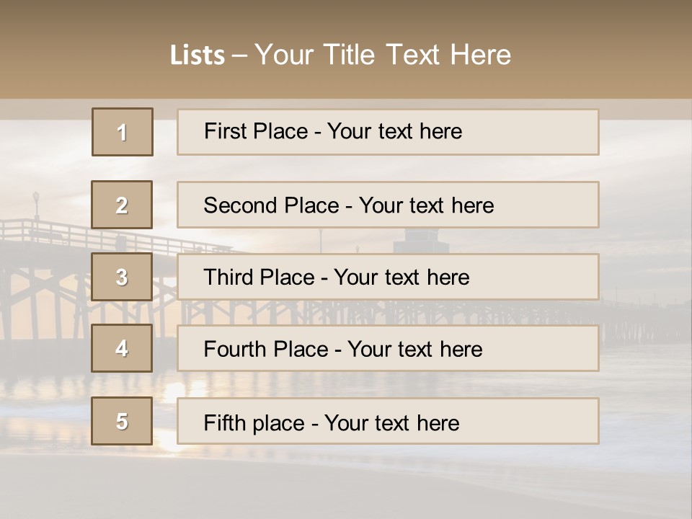
Task: Select the bold word Lists in title
Action: coord(198,56)
